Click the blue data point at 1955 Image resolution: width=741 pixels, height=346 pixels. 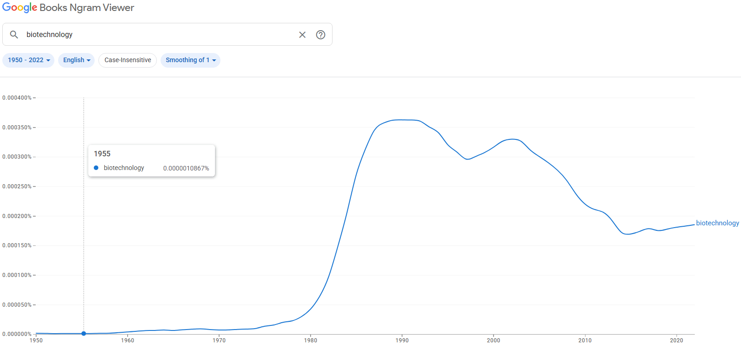(x=84, y=334)
